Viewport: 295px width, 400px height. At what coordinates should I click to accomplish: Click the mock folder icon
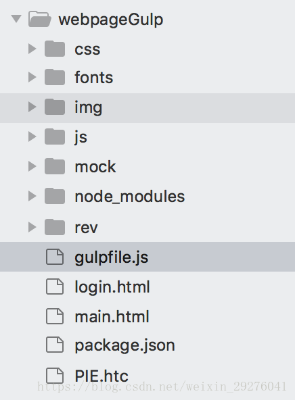(x=55, y=166)
